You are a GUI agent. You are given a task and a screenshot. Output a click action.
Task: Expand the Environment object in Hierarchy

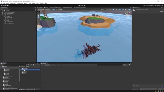pyautogui.click(x=5, y=14)
